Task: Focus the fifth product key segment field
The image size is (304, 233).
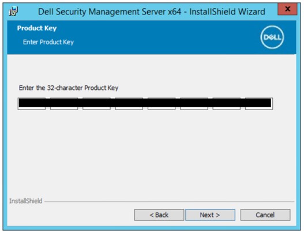Action: 162,104
